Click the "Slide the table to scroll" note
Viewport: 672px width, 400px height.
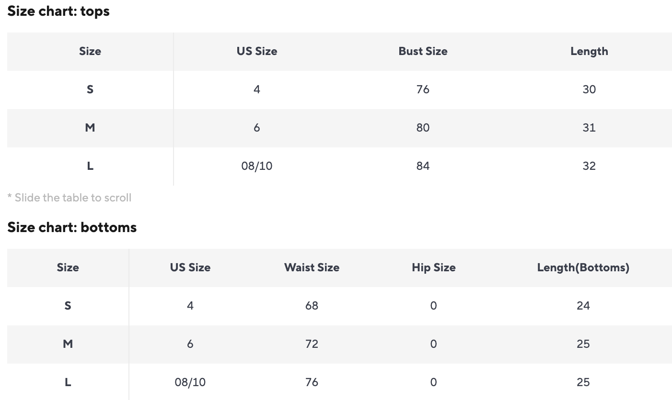pos(70,198)
